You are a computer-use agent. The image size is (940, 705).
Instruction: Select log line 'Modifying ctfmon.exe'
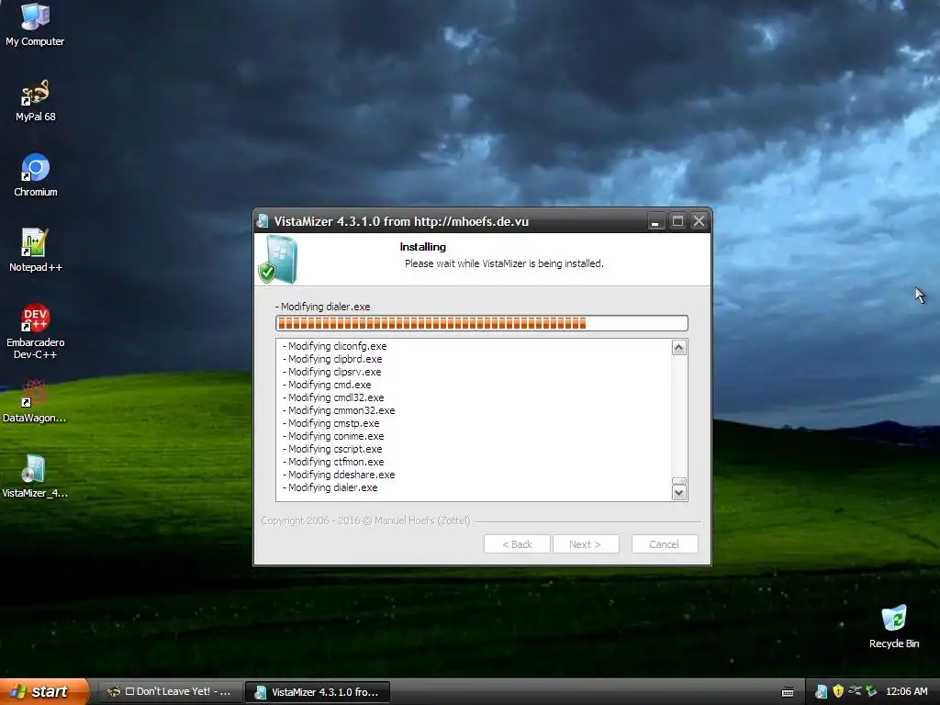(x=332, y=462)
